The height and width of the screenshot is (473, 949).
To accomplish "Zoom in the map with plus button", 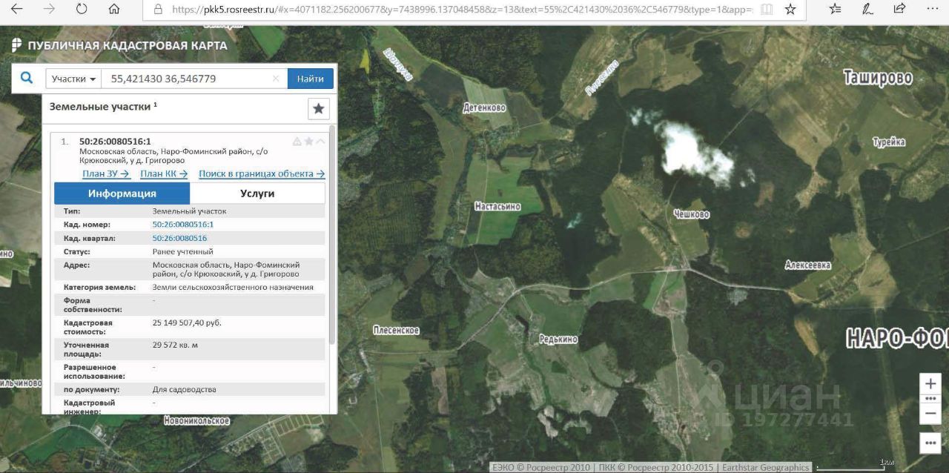I will point(931,384).
